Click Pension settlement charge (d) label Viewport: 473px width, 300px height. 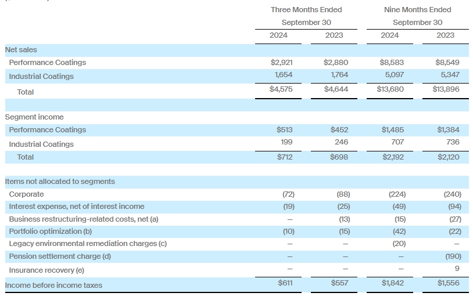point(60,256)
